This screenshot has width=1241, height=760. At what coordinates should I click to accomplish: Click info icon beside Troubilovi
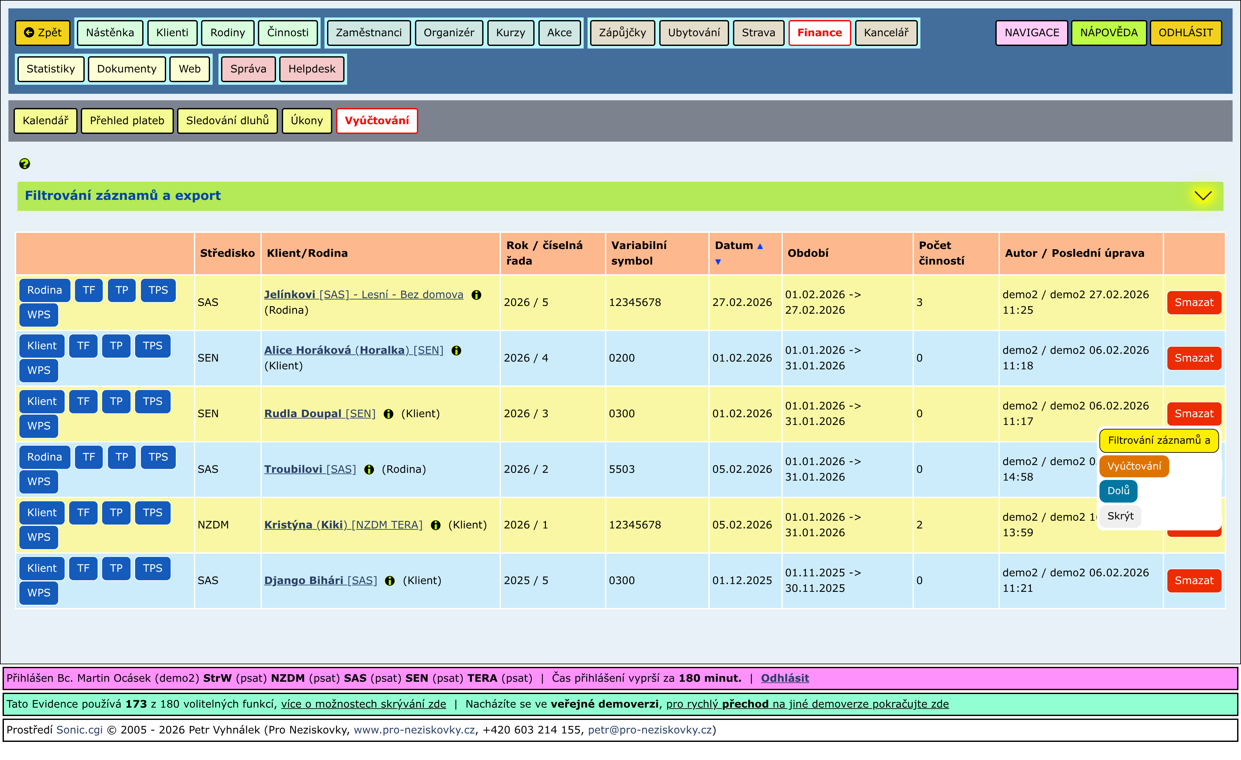click(369, 470)
